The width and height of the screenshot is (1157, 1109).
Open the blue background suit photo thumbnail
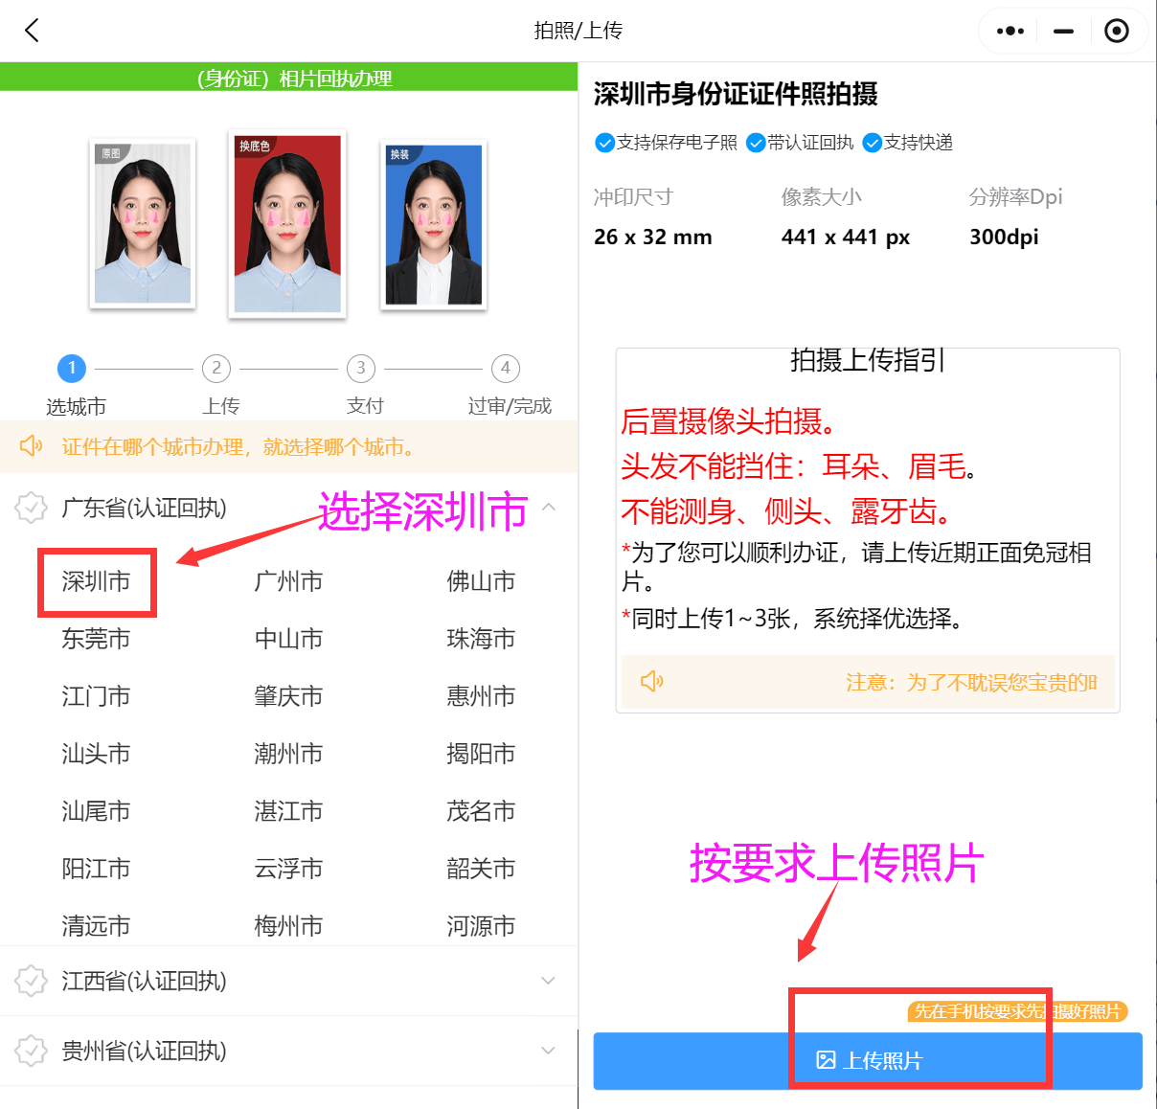434,225
